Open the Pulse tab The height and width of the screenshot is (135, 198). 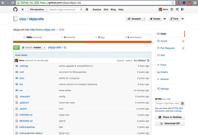[x=163, y=65]
